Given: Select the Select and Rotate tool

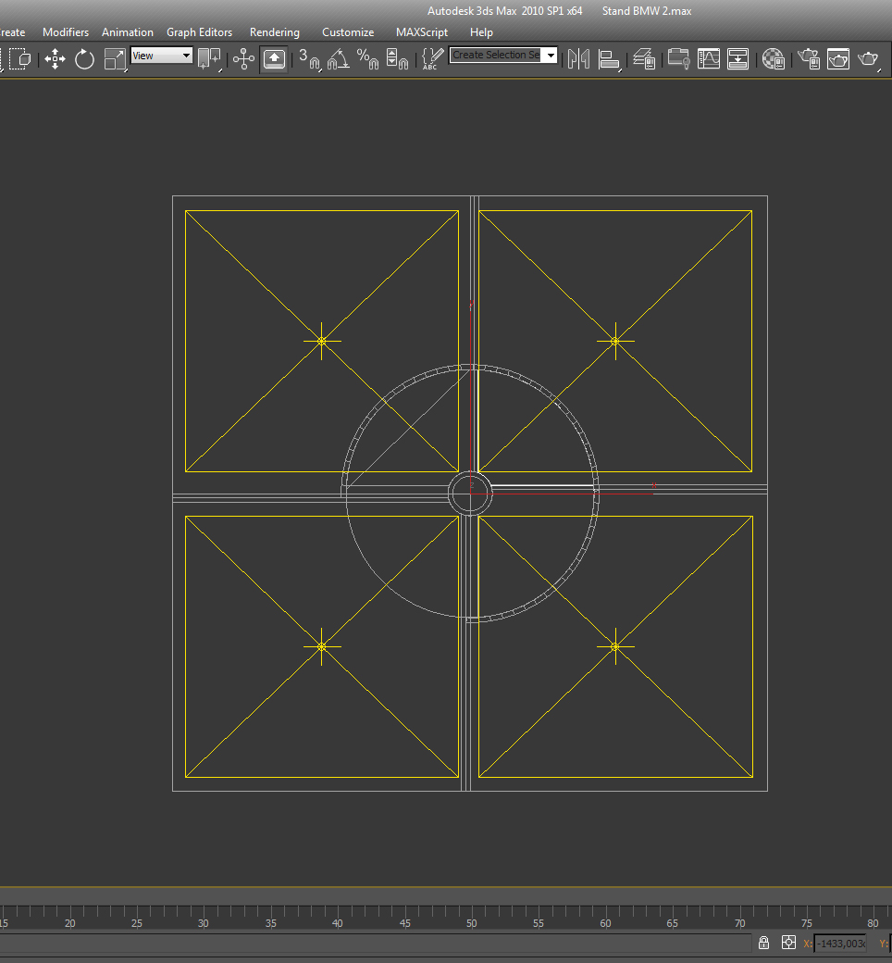Looking at the screenshot, I should click(x=84, y=59).
